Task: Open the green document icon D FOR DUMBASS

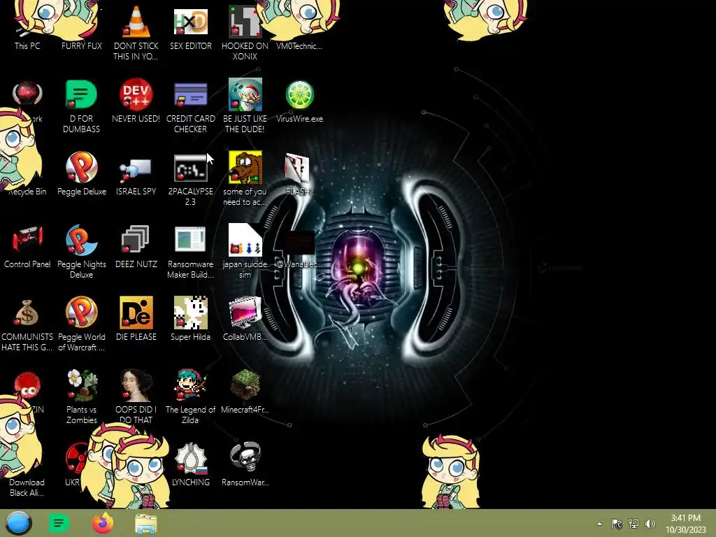Action: 81,94
